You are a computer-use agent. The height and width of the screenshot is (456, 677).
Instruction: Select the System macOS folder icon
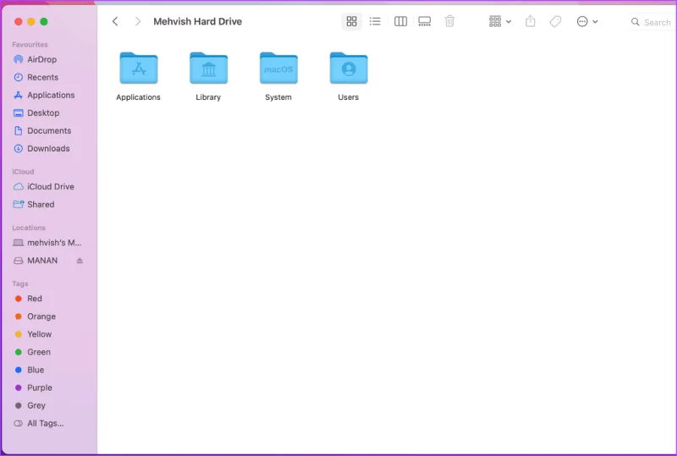(x=278, y=68)
